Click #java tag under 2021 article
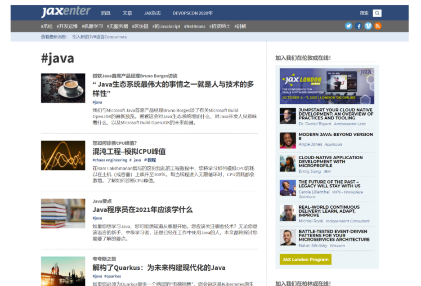Screen dimensions: 421x286 97,218
